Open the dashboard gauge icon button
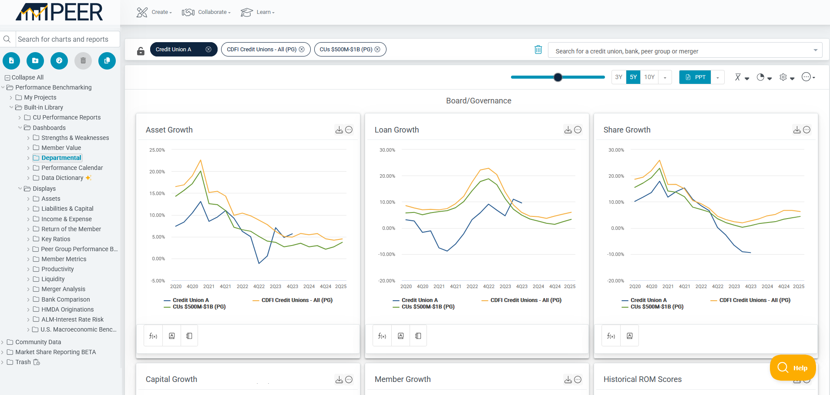The width and height of the screenshot is (830, 395). click(x=59, y=61)
